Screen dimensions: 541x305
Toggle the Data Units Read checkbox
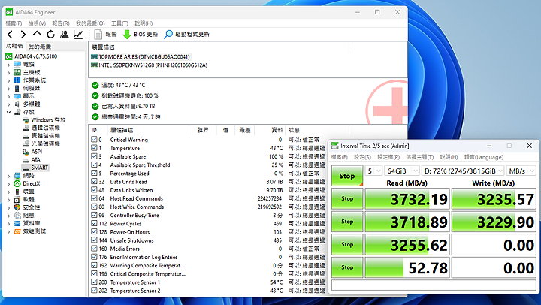pyautogui.click(x=94, y=181)
